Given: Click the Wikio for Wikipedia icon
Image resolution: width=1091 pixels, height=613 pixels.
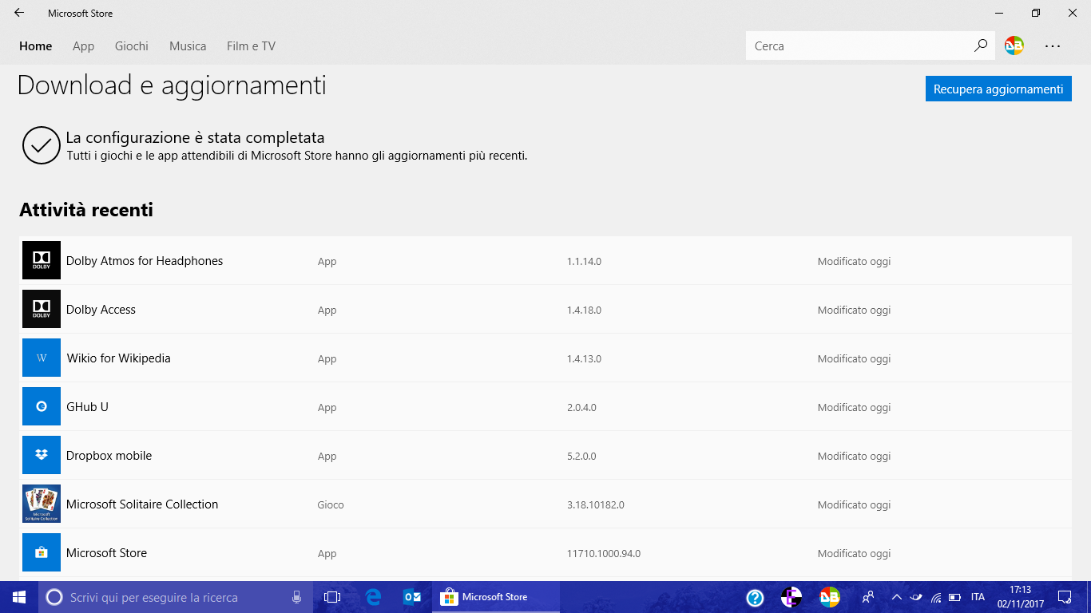Looking at the screenshot, I should coord(42,358).
